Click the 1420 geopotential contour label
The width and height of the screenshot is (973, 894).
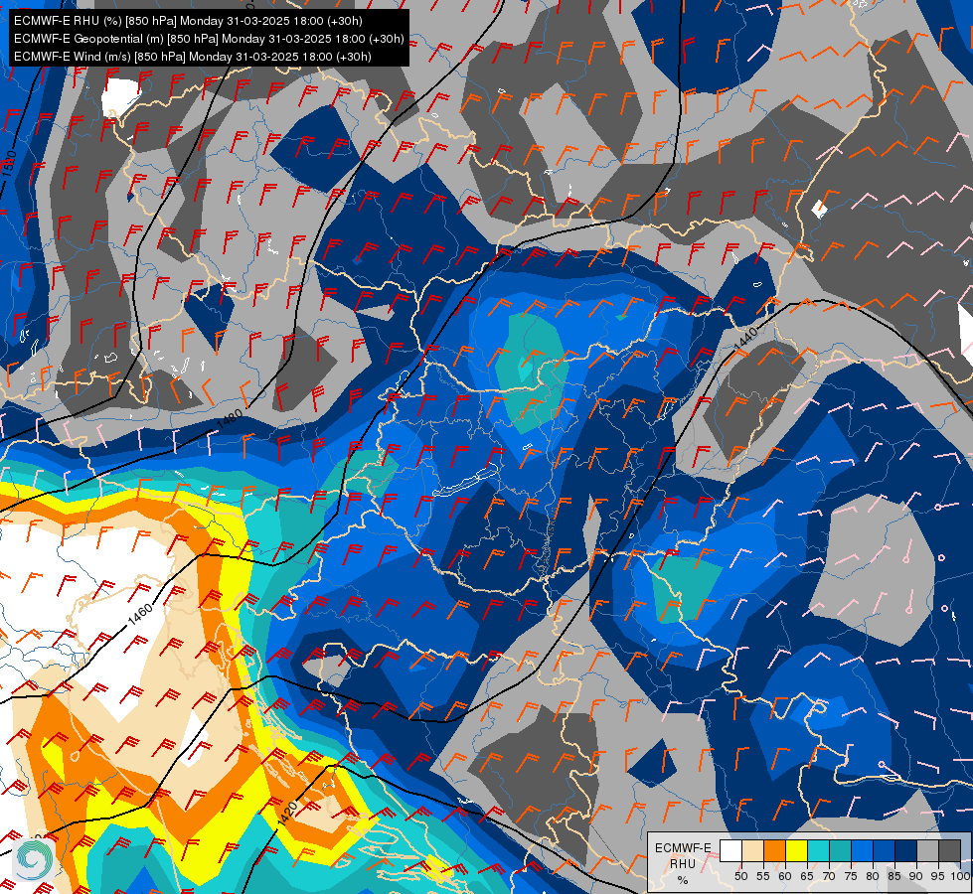(288, 813)
